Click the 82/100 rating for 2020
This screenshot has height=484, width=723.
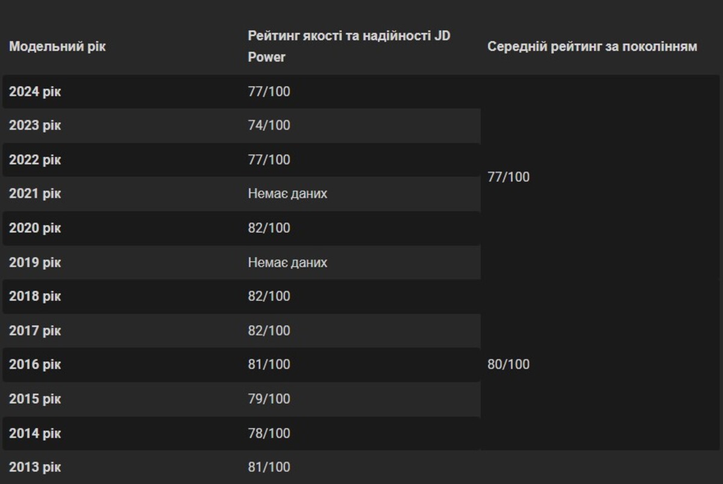click(x=269, y=228)
